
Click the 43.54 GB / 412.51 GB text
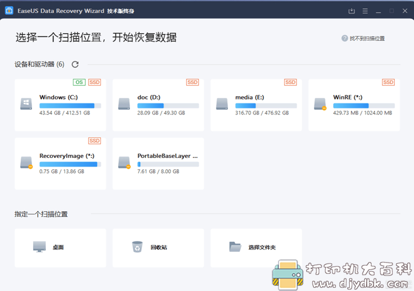[65, 113]
